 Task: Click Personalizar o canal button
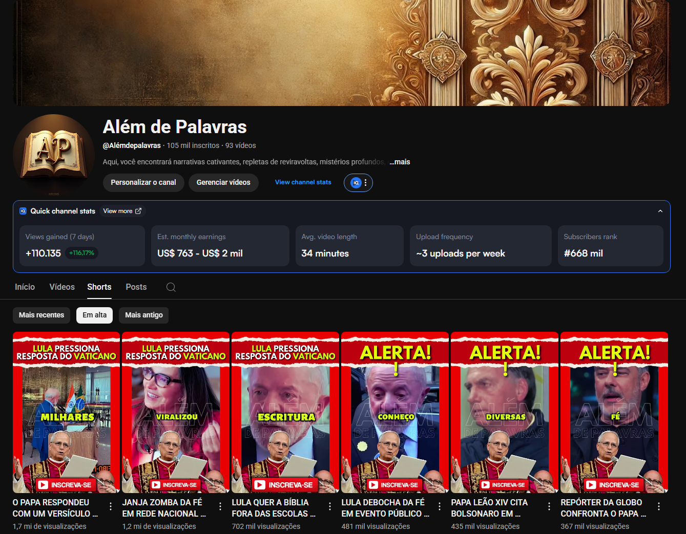click(x=143, y=183)
